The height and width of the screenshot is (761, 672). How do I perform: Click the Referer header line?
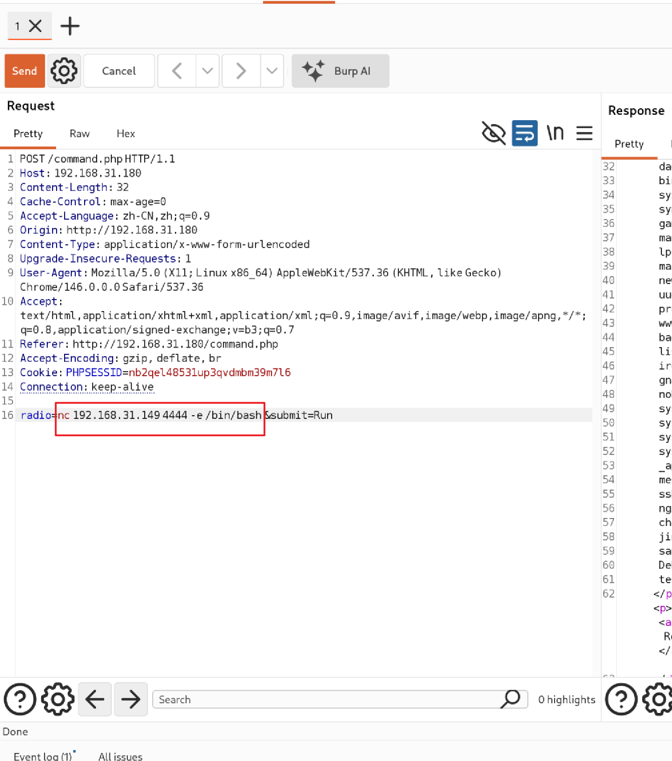[149, 344]
